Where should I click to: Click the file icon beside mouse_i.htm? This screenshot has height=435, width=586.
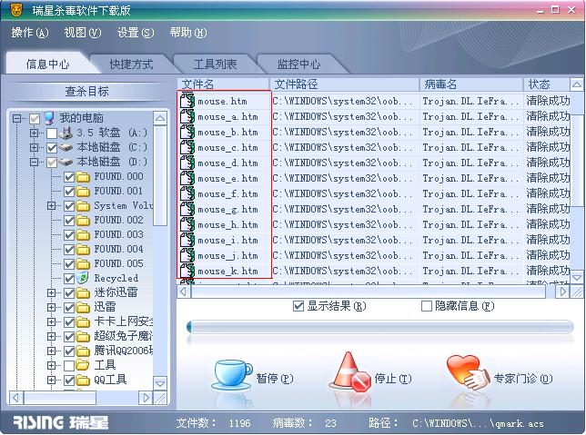pyautogui.click(x=187, y=241)
